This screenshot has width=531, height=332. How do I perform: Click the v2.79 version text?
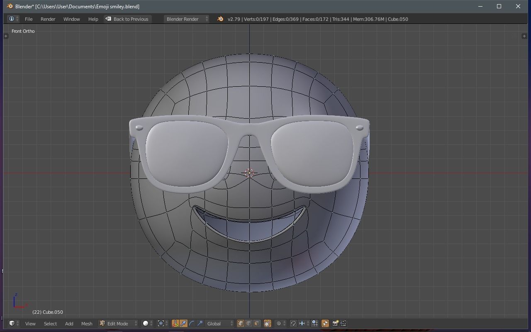click(234, 19)
